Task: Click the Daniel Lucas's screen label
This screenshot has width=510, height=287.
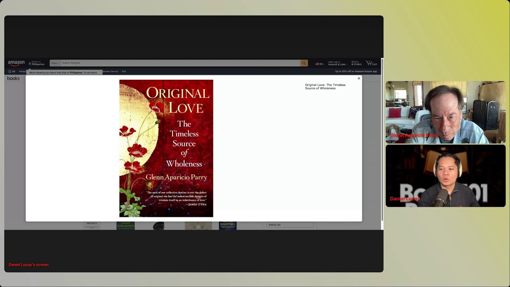Action: 29,265
